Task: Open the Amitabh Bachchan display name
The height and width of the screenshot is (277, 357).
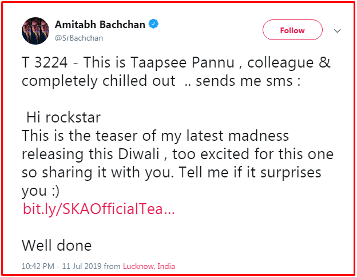Action: point(100,25)
